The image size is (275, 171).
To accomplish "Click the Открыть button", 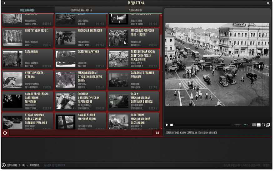I will point(23,165).
